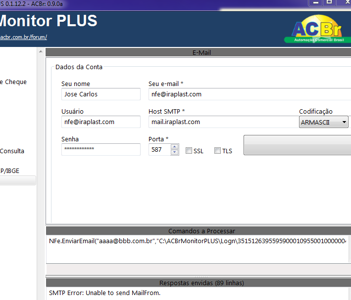Screen dimensions: 351x300
Task: Select the IBGE item in sidebar
Action: 9,171
